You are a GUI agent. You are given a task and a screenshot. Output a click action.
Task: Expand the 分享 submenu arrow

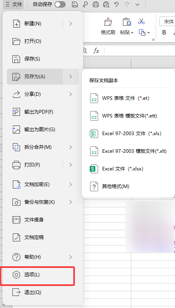70,95
